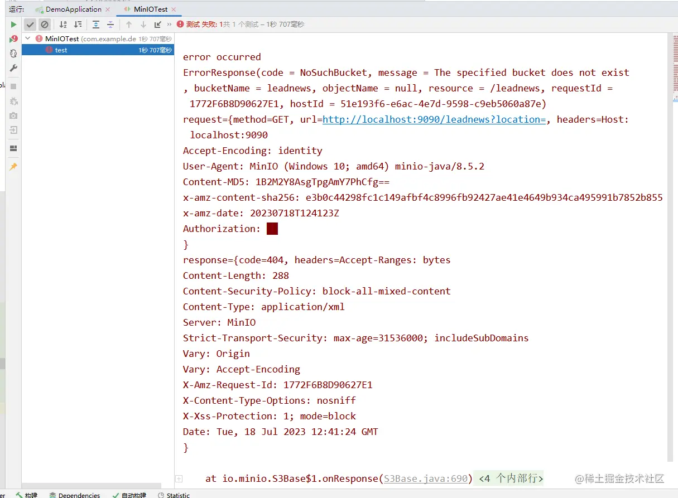
Task: Rerun failed tests icon with red badge
Action: (13, 39)
